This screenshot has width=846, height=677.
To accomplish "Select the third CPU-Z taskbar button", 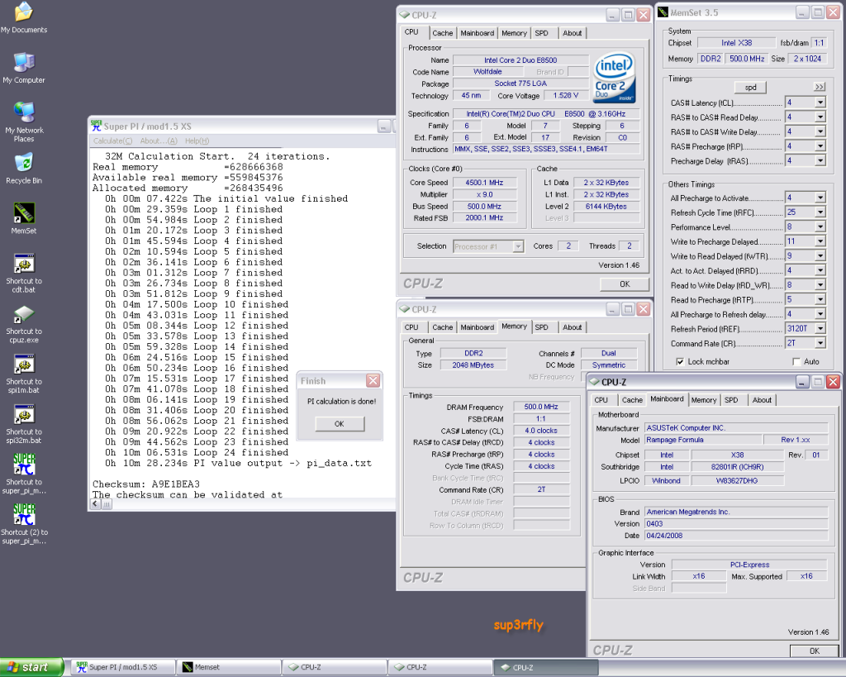I will point(546,667).
